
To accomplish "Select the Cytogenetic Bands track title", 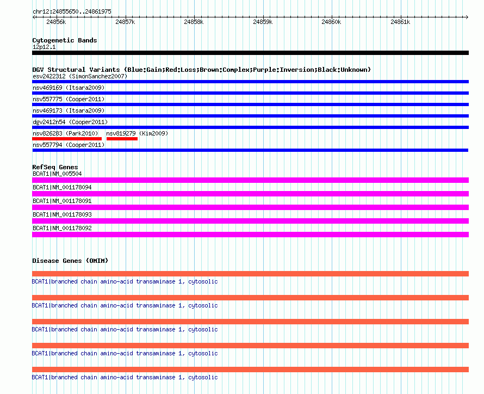I will pyautogui.click(x=65, y=40).
